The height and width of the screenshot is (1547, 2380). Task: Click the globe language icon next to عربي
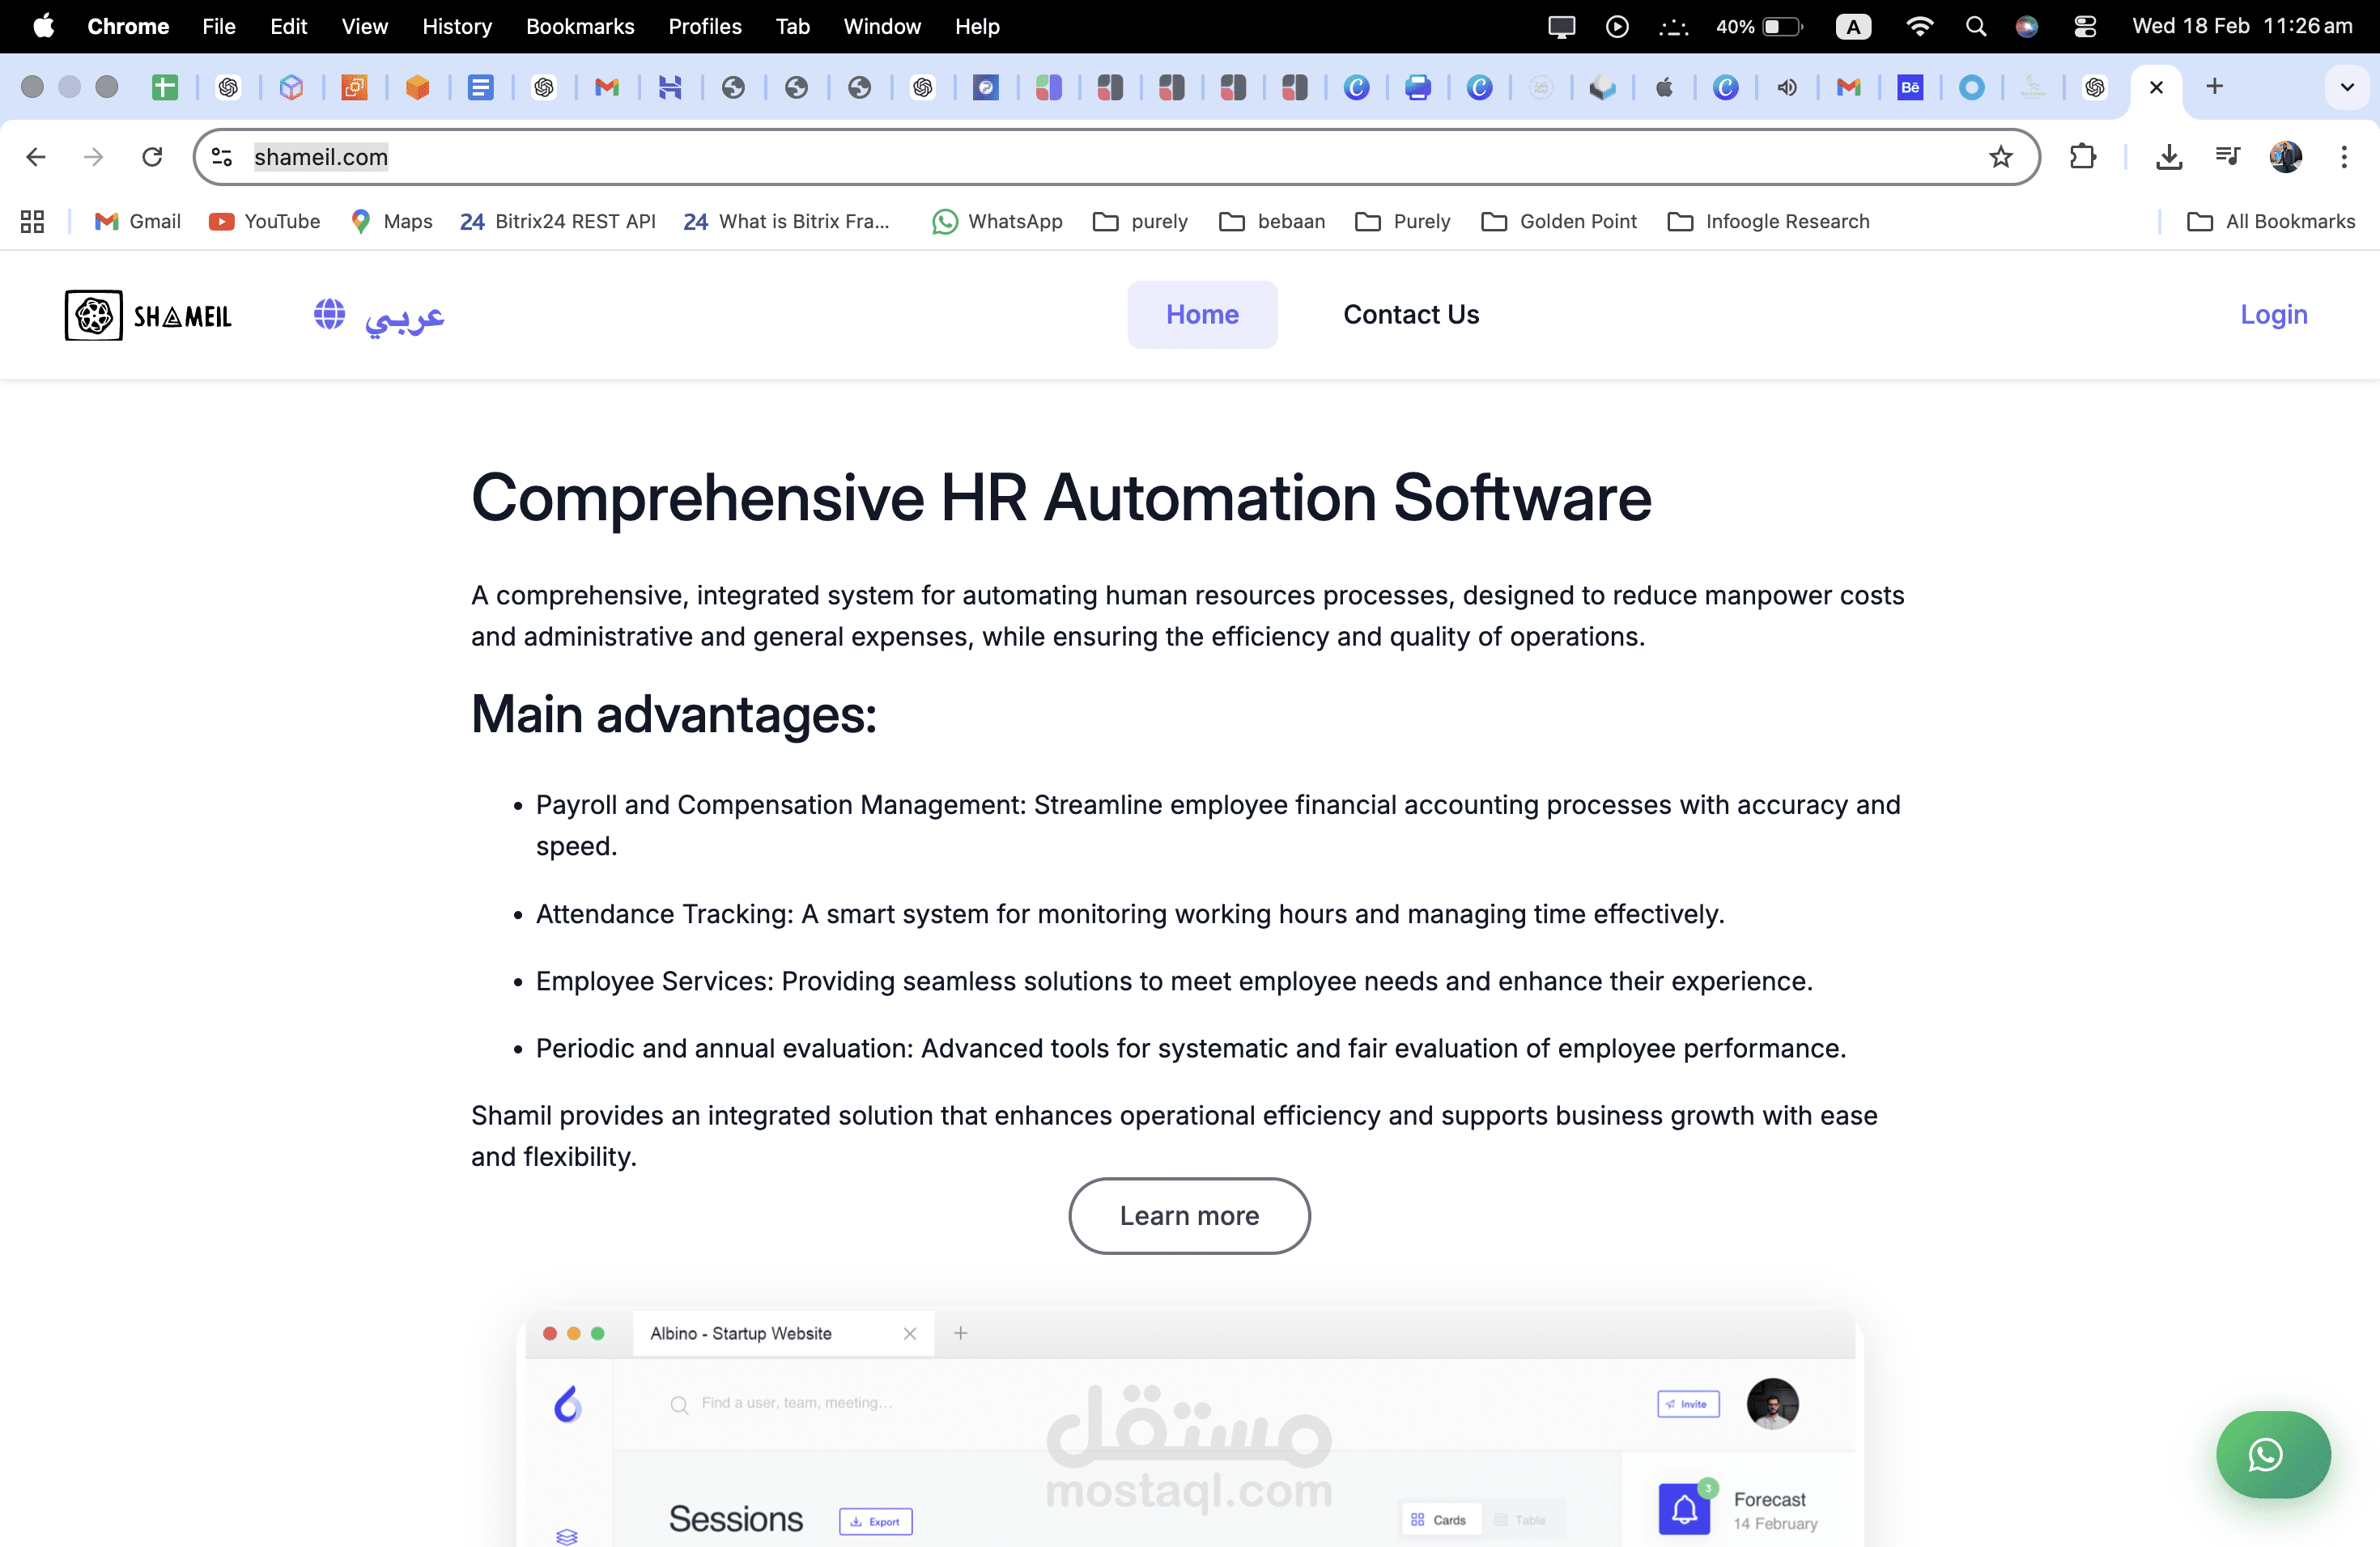pyautogui.click(x=329, y=315)
